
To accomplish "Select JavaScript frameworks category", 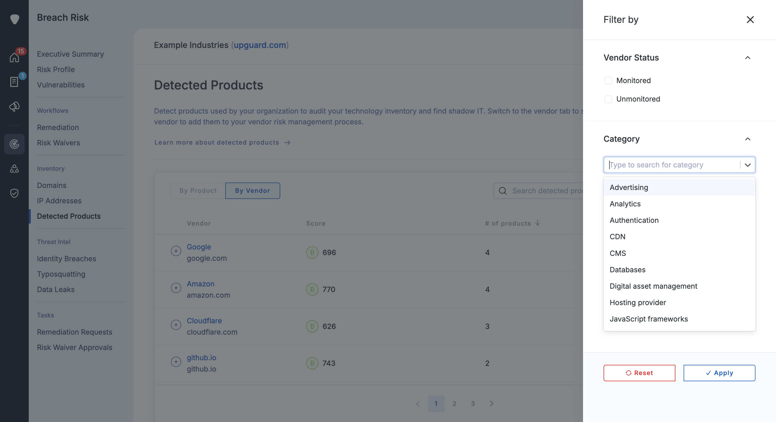I will pos(679,319).
